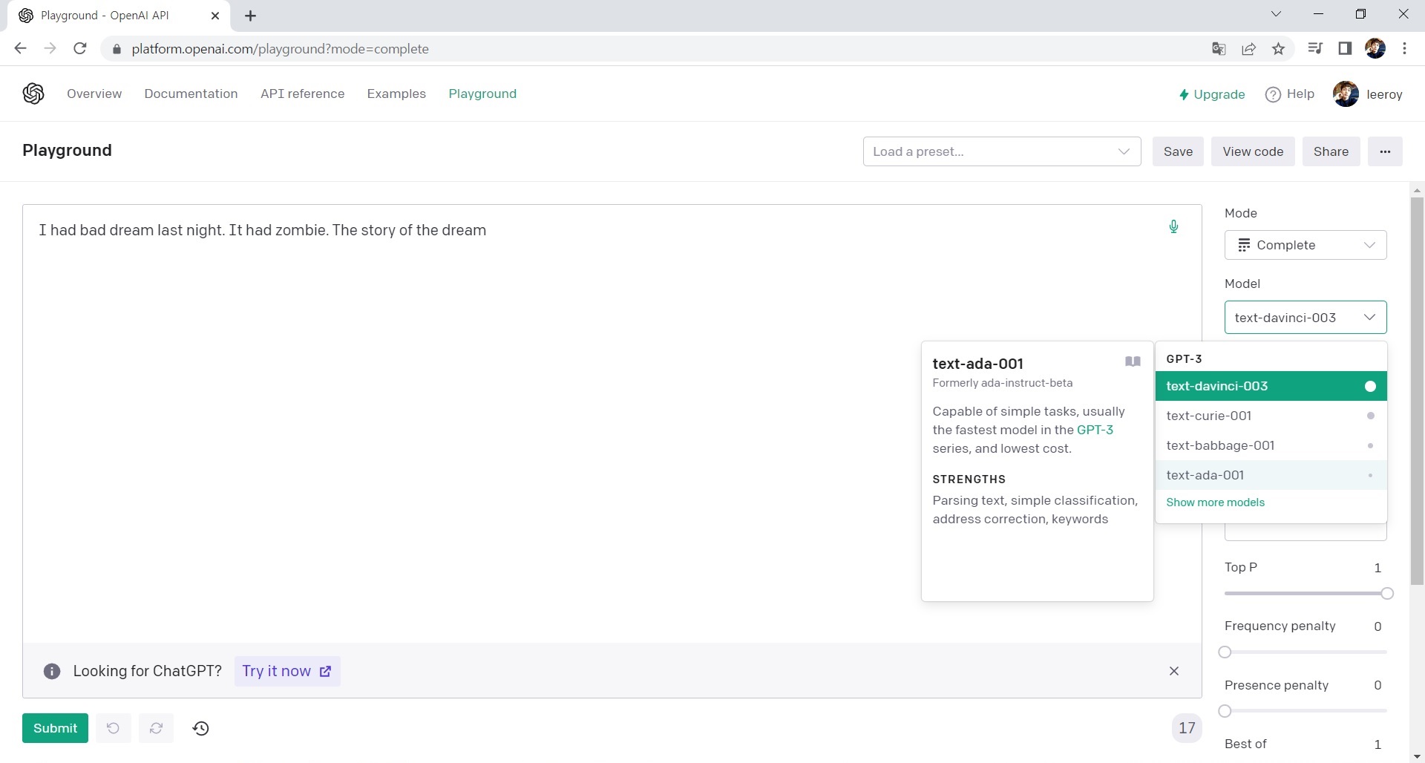Viewport: 1425px width, 763px height.
Task: Open the Examples nav item
Action: pos(396,94)
